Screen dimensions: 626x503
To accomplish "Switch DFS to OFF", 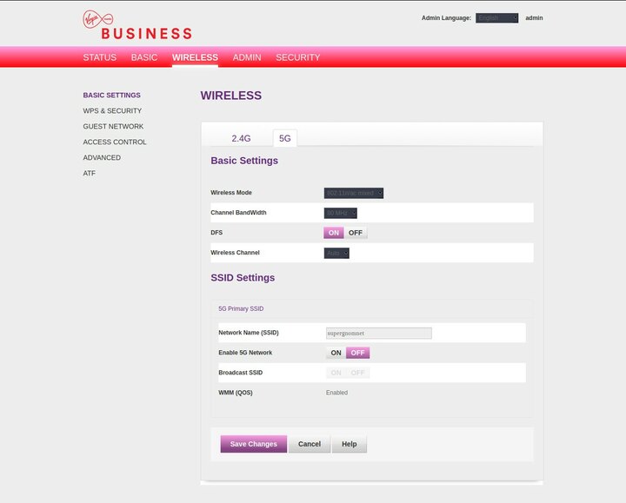I will pos(356,233).
